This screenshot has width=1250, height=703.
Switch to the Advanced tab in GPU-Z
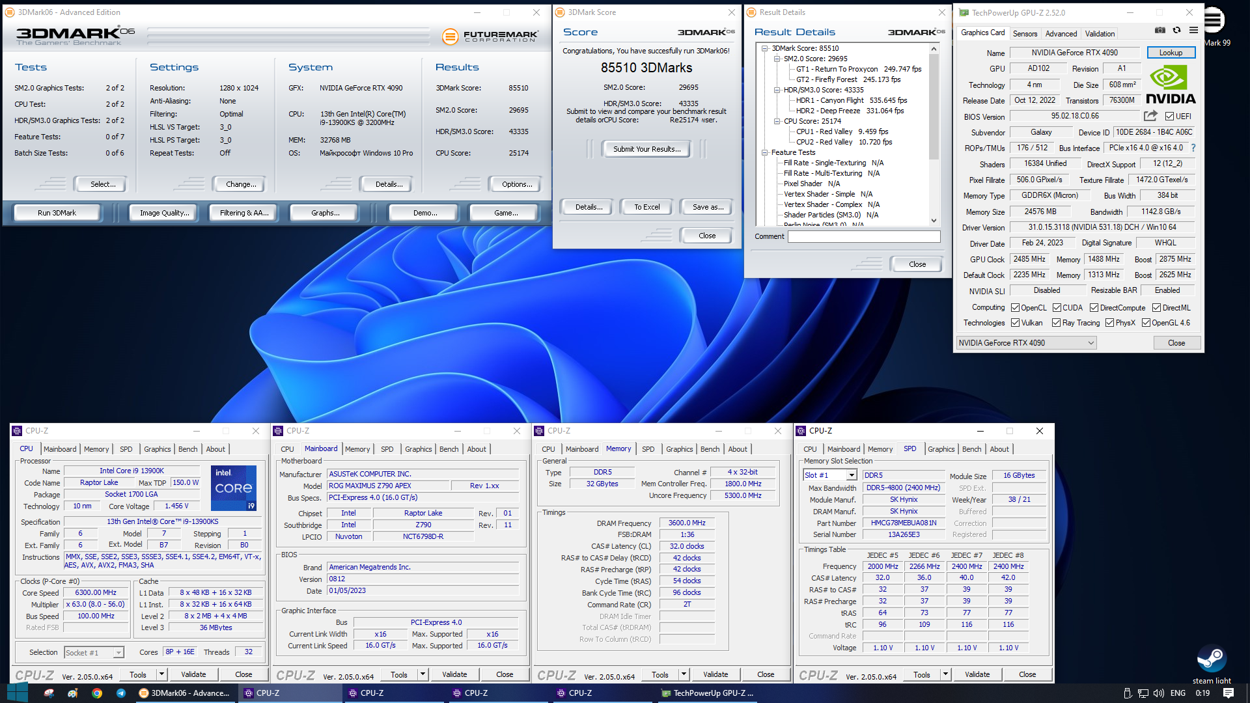coord(1061,34)
